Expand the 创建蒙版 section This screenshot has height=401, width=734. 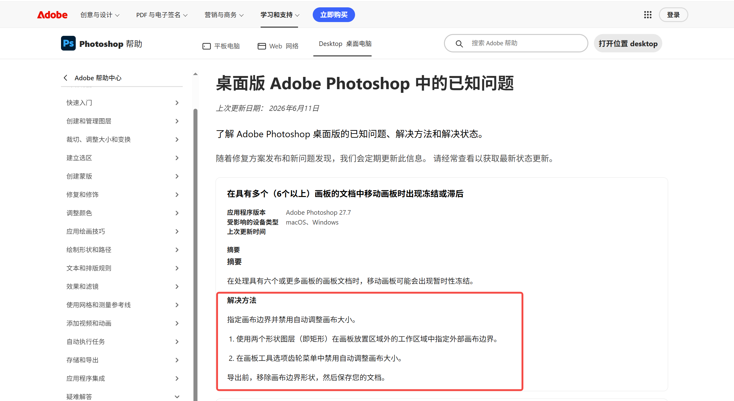coord(122,176)
